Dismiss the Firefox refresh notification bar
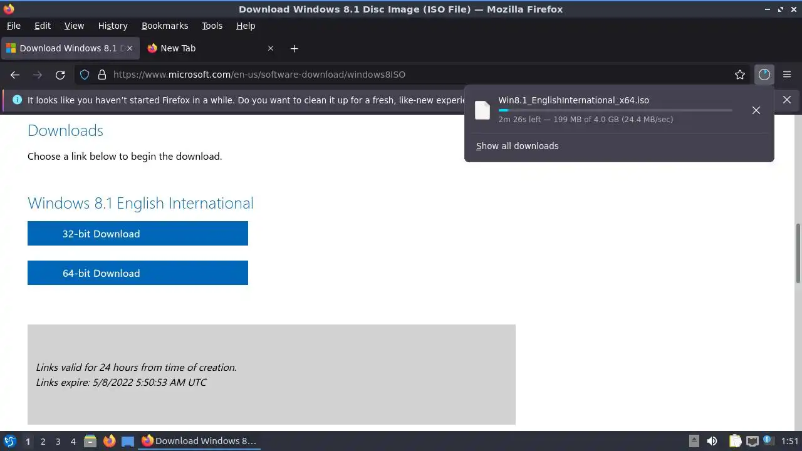Image resolution: width=802 pixels, height=451 pixels. (787, 100)
